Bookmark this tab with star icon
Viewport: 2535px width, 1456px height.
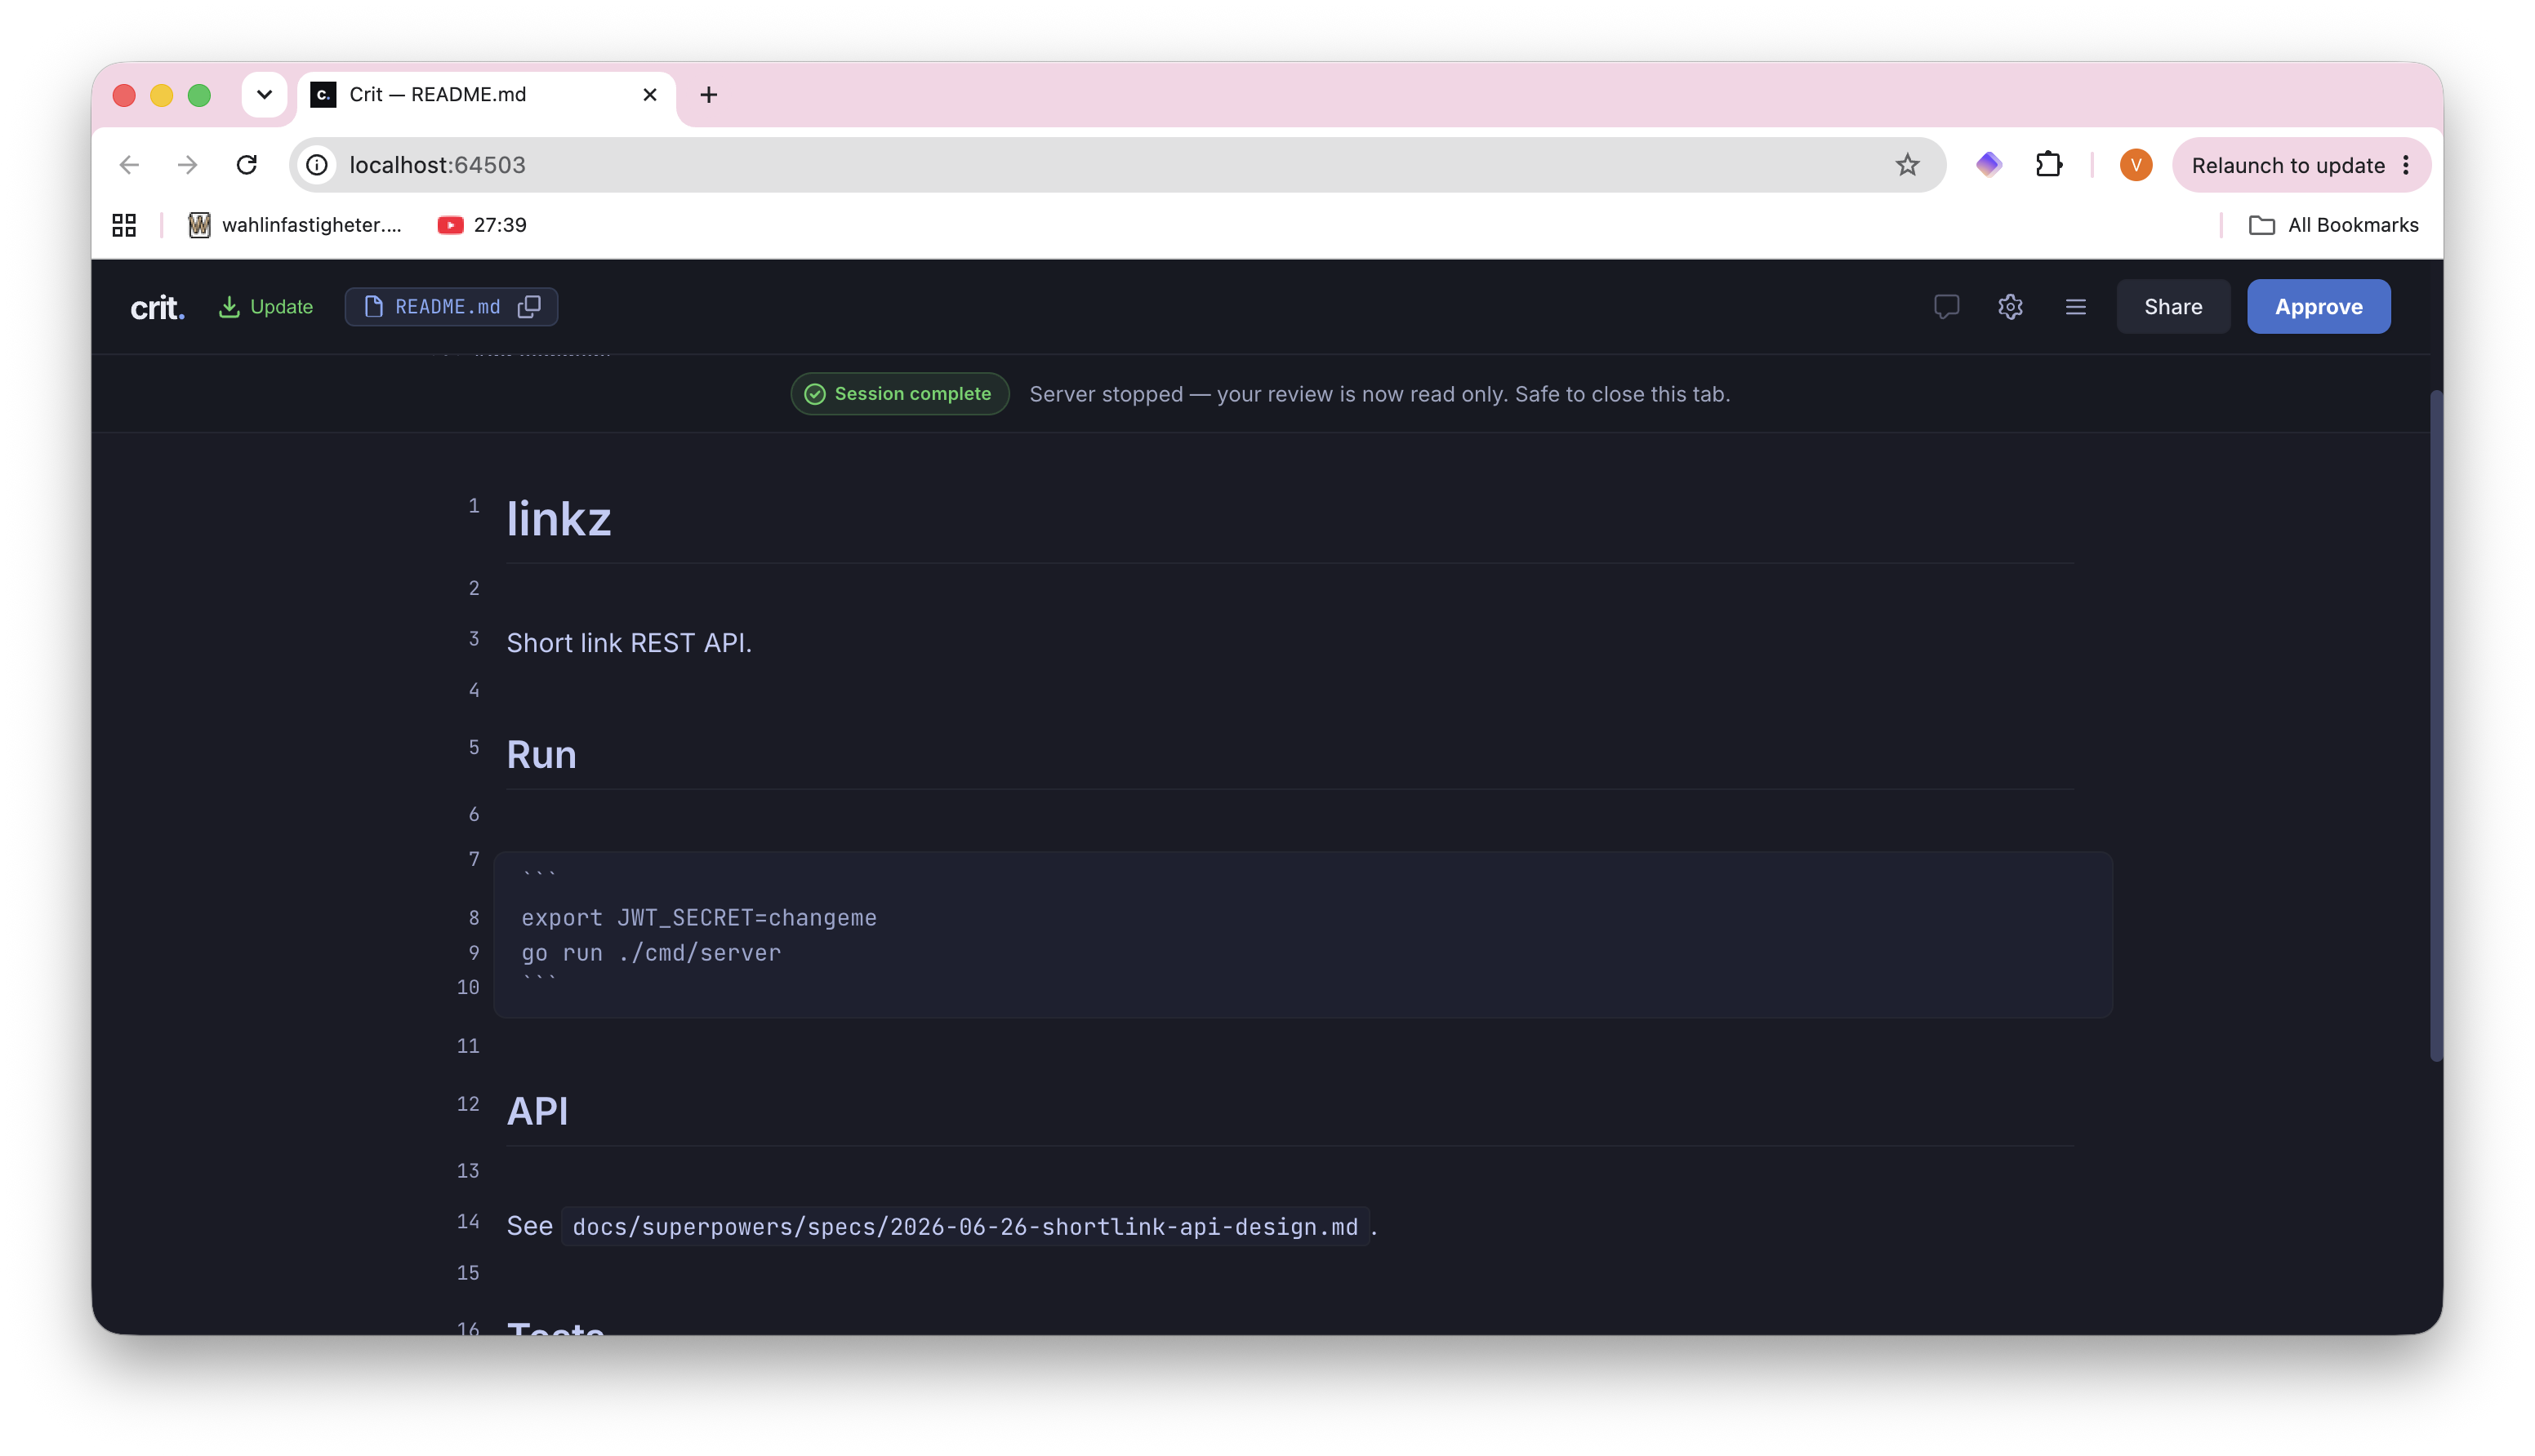[x=1907, y=165]
